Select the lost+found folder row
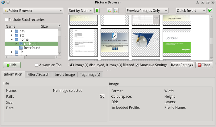216x127 pixels. (x=31, y=48)
